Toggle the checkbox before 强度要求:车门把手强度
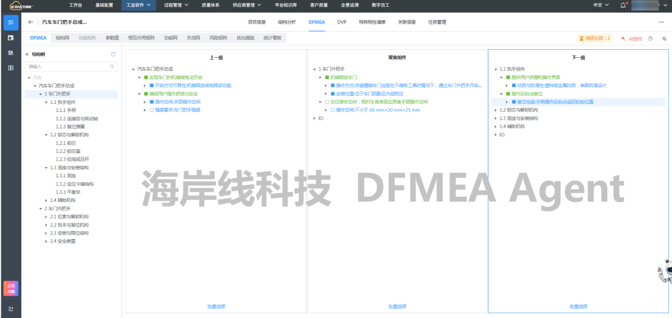This screenshot has height=318, width=672. [151, 110]
